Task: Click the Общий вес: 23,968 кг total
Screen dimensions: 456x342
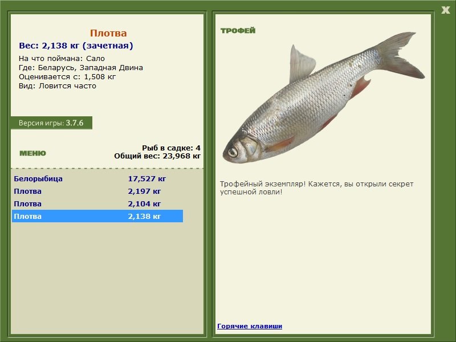Action: pos(157,155)
